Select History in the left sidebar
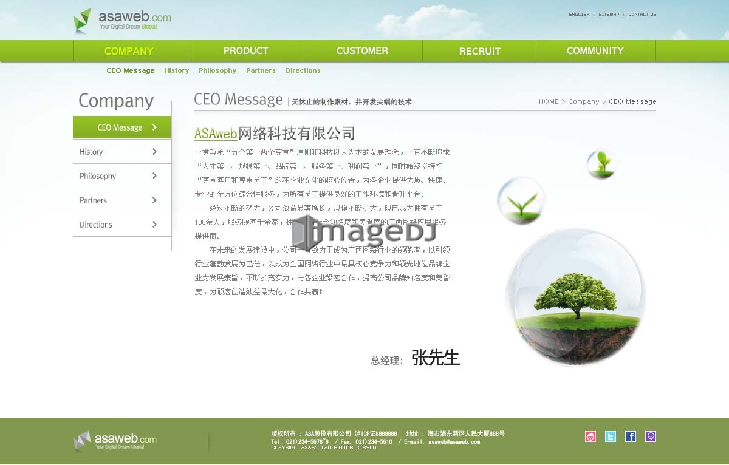729x465 pixels. [122, 152]
